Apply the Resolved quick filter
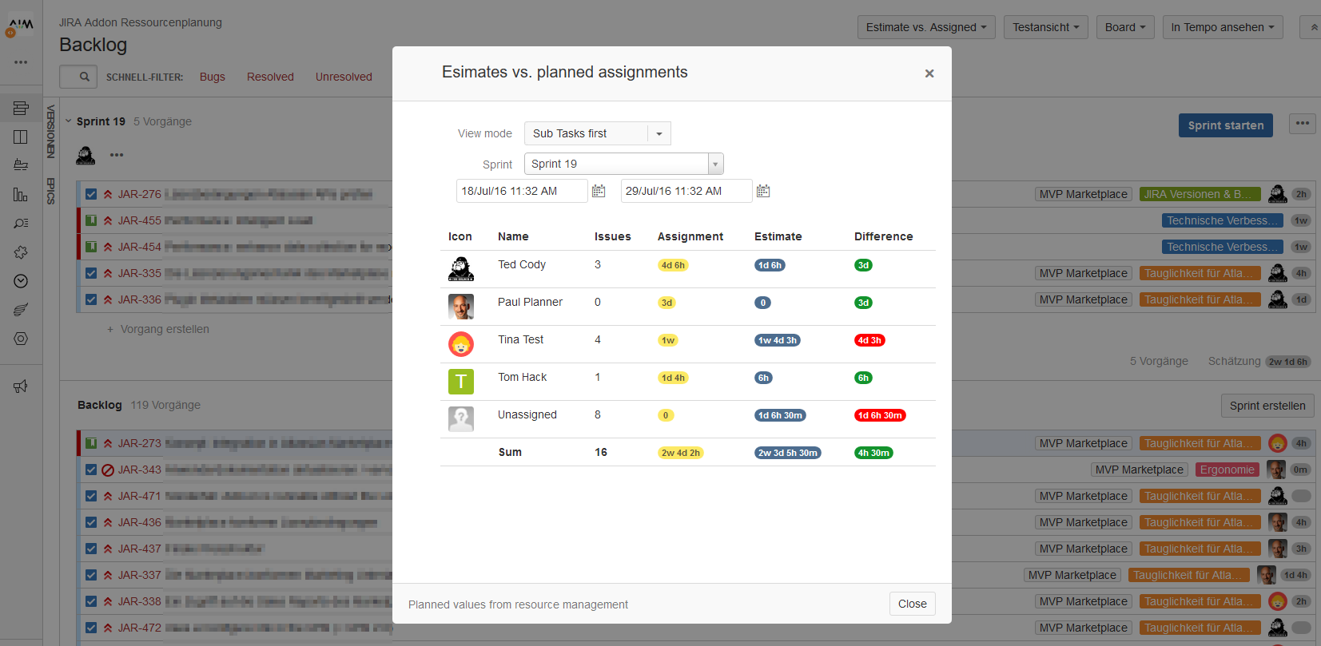Image resolution: width=1321 pixels, height=646 pixels. (270, 77)
